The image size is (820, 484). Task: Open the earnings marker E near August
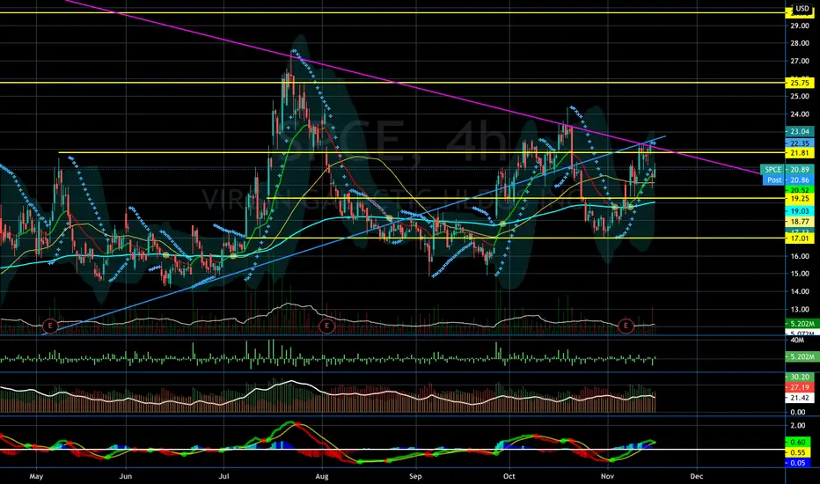pyautogui.click(x=326, y=326)
